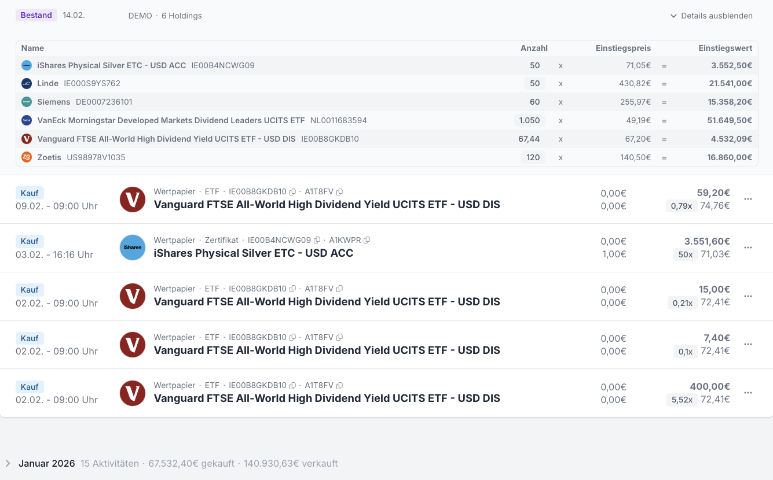Viewport: 773px width, 480px height.
Task: Select Zoetis in the holdings table
Action: (x=49, y=157)
